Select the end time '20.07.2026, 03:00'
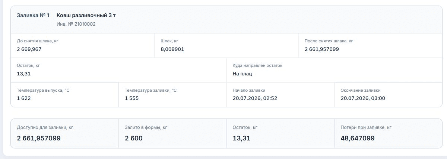 363,98
